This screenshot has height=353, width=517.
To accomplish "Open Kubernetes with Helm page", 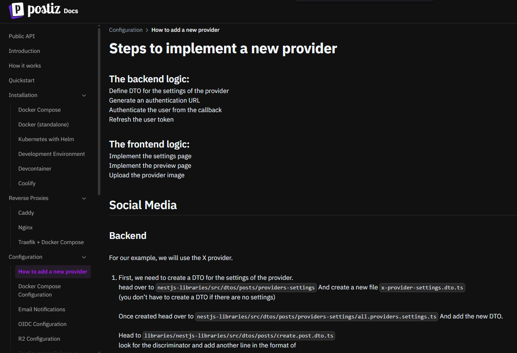I will pyautogui.click(x=46, y=139).
